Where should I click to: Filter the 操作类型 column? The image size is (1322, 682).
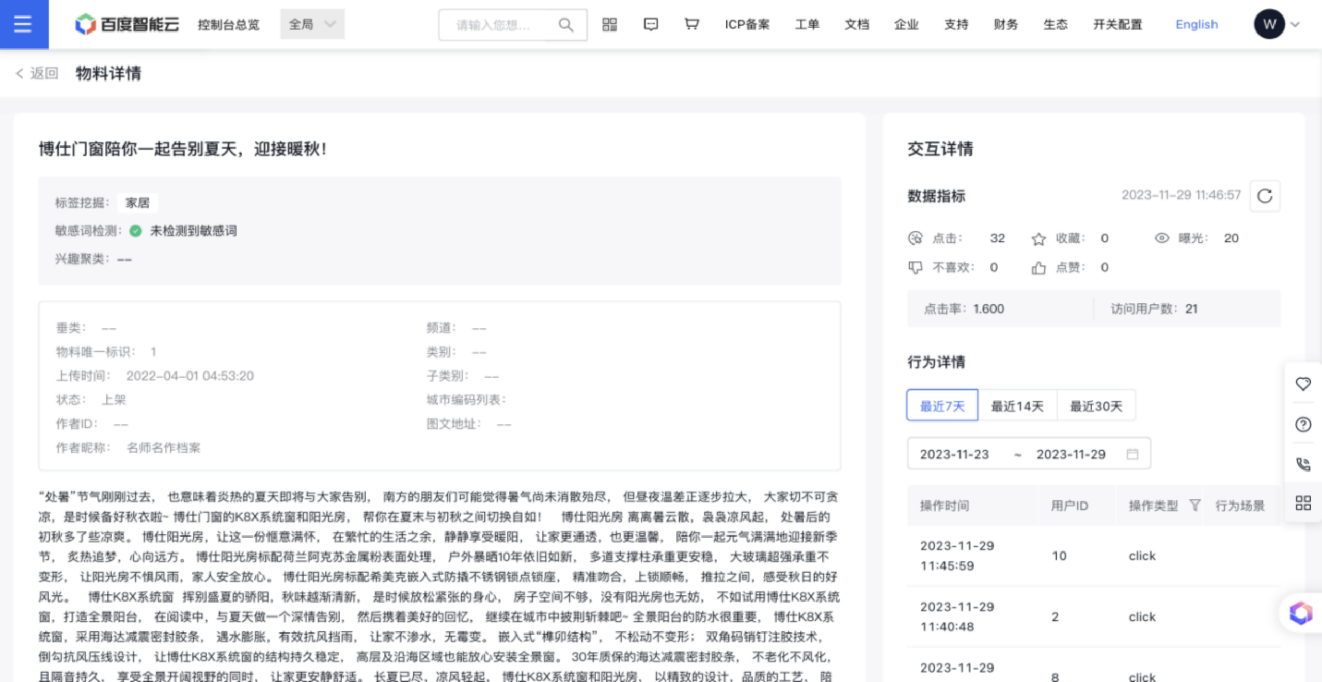point(1194,505)
